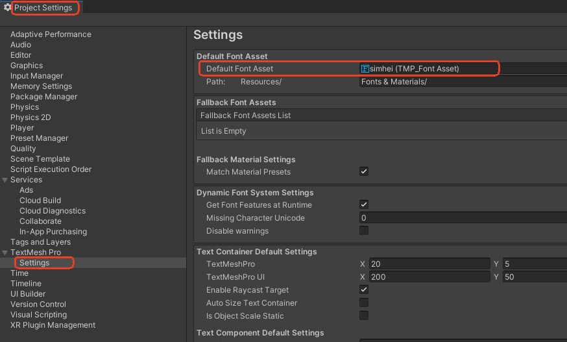Click the Project Settings gear icon
This screenshot has height=342, width=567.
point(7,7)
